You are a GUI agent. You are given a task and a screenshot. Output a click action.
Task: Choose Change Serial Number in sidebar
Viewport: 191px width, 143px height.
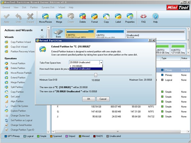18,125
